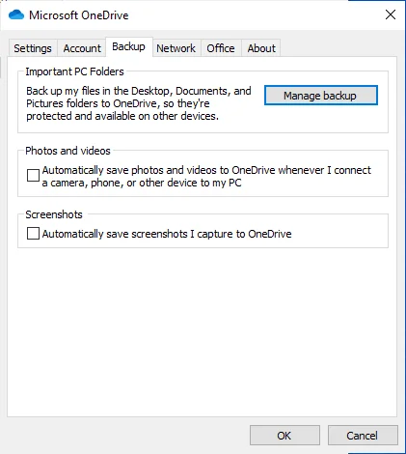Screen dimensions: 406x454
Task: Click the 'Screenshots' group heading
Action: [54, 214]
